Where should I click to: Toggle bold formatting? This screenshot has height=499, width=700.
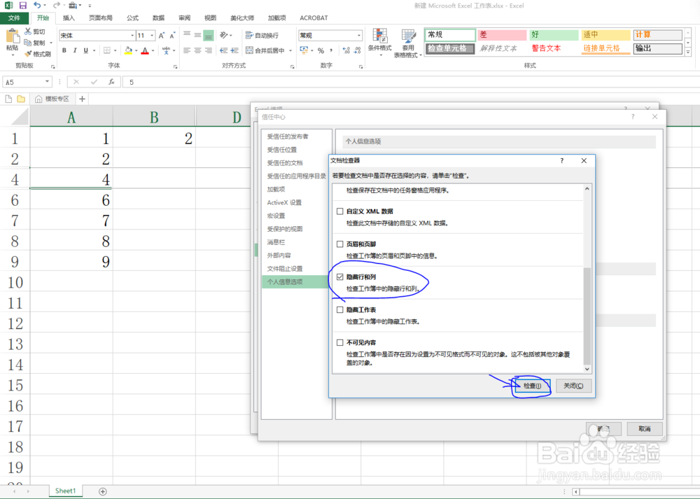(x=64, y=50)
